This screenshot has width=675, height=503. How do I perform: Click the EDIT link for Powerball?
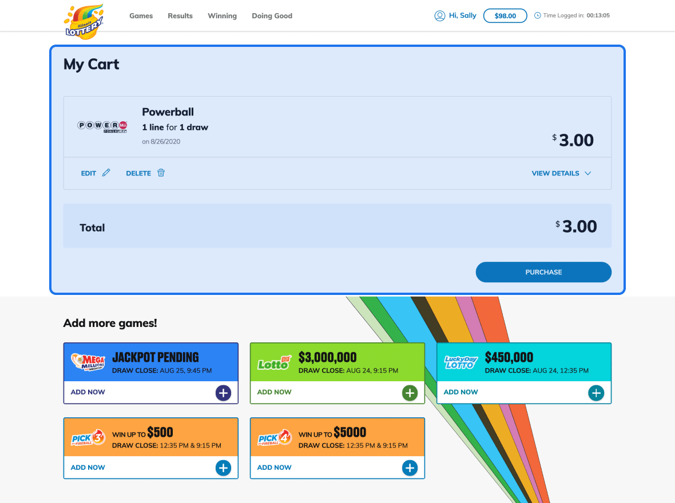click(88, 173)
